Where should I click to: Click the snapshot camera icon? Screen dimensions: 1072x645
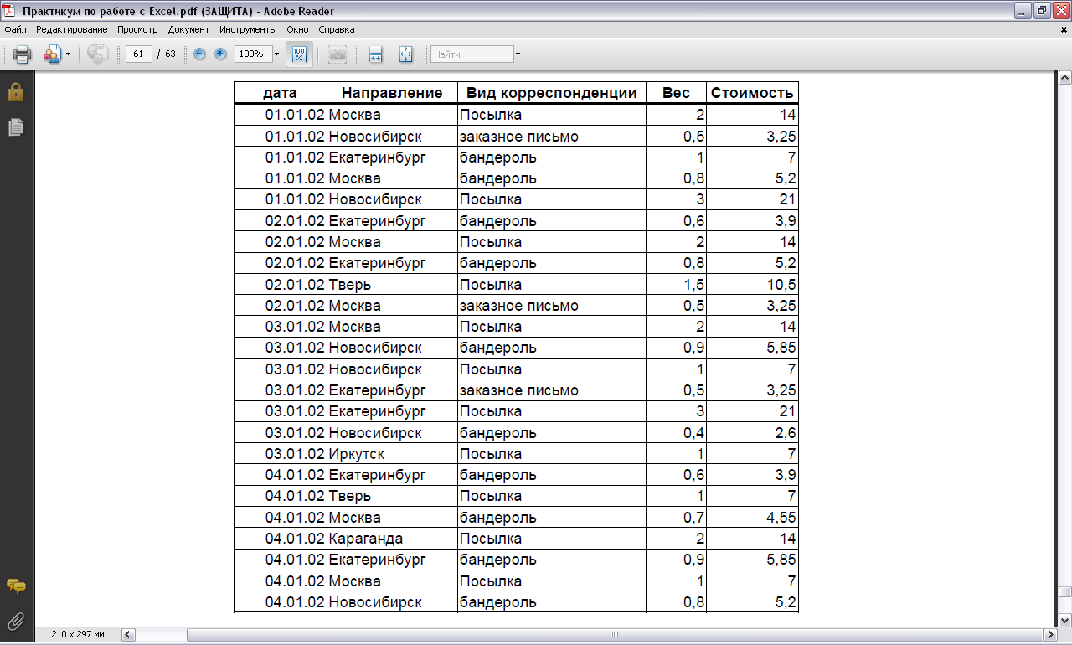pyautogui.click(x=338, y=54)
